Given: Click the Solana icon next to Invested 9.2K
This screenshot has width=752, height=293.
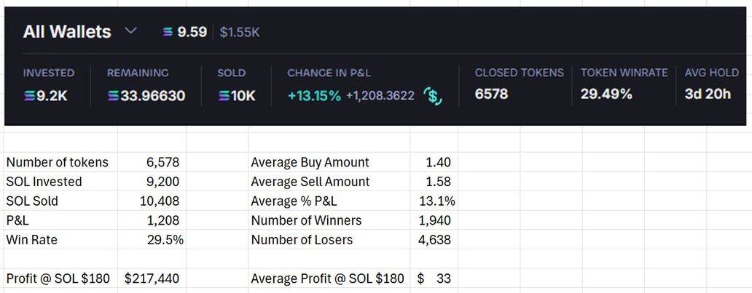Looking at the screenshot, I should point(28,95).
